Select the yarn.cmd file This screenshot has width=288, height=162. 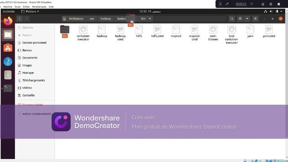point(269,31)
